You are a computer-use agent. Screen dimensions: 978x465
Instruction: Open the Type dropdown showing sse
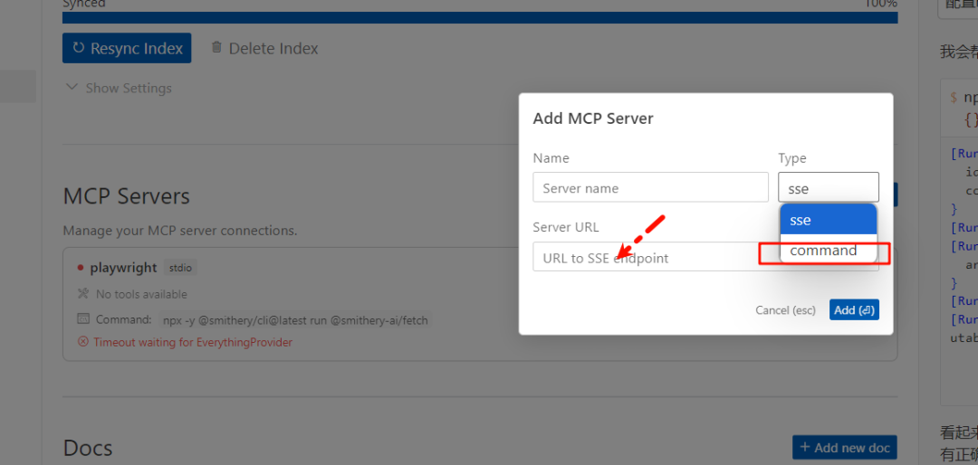tap(829, 187)
